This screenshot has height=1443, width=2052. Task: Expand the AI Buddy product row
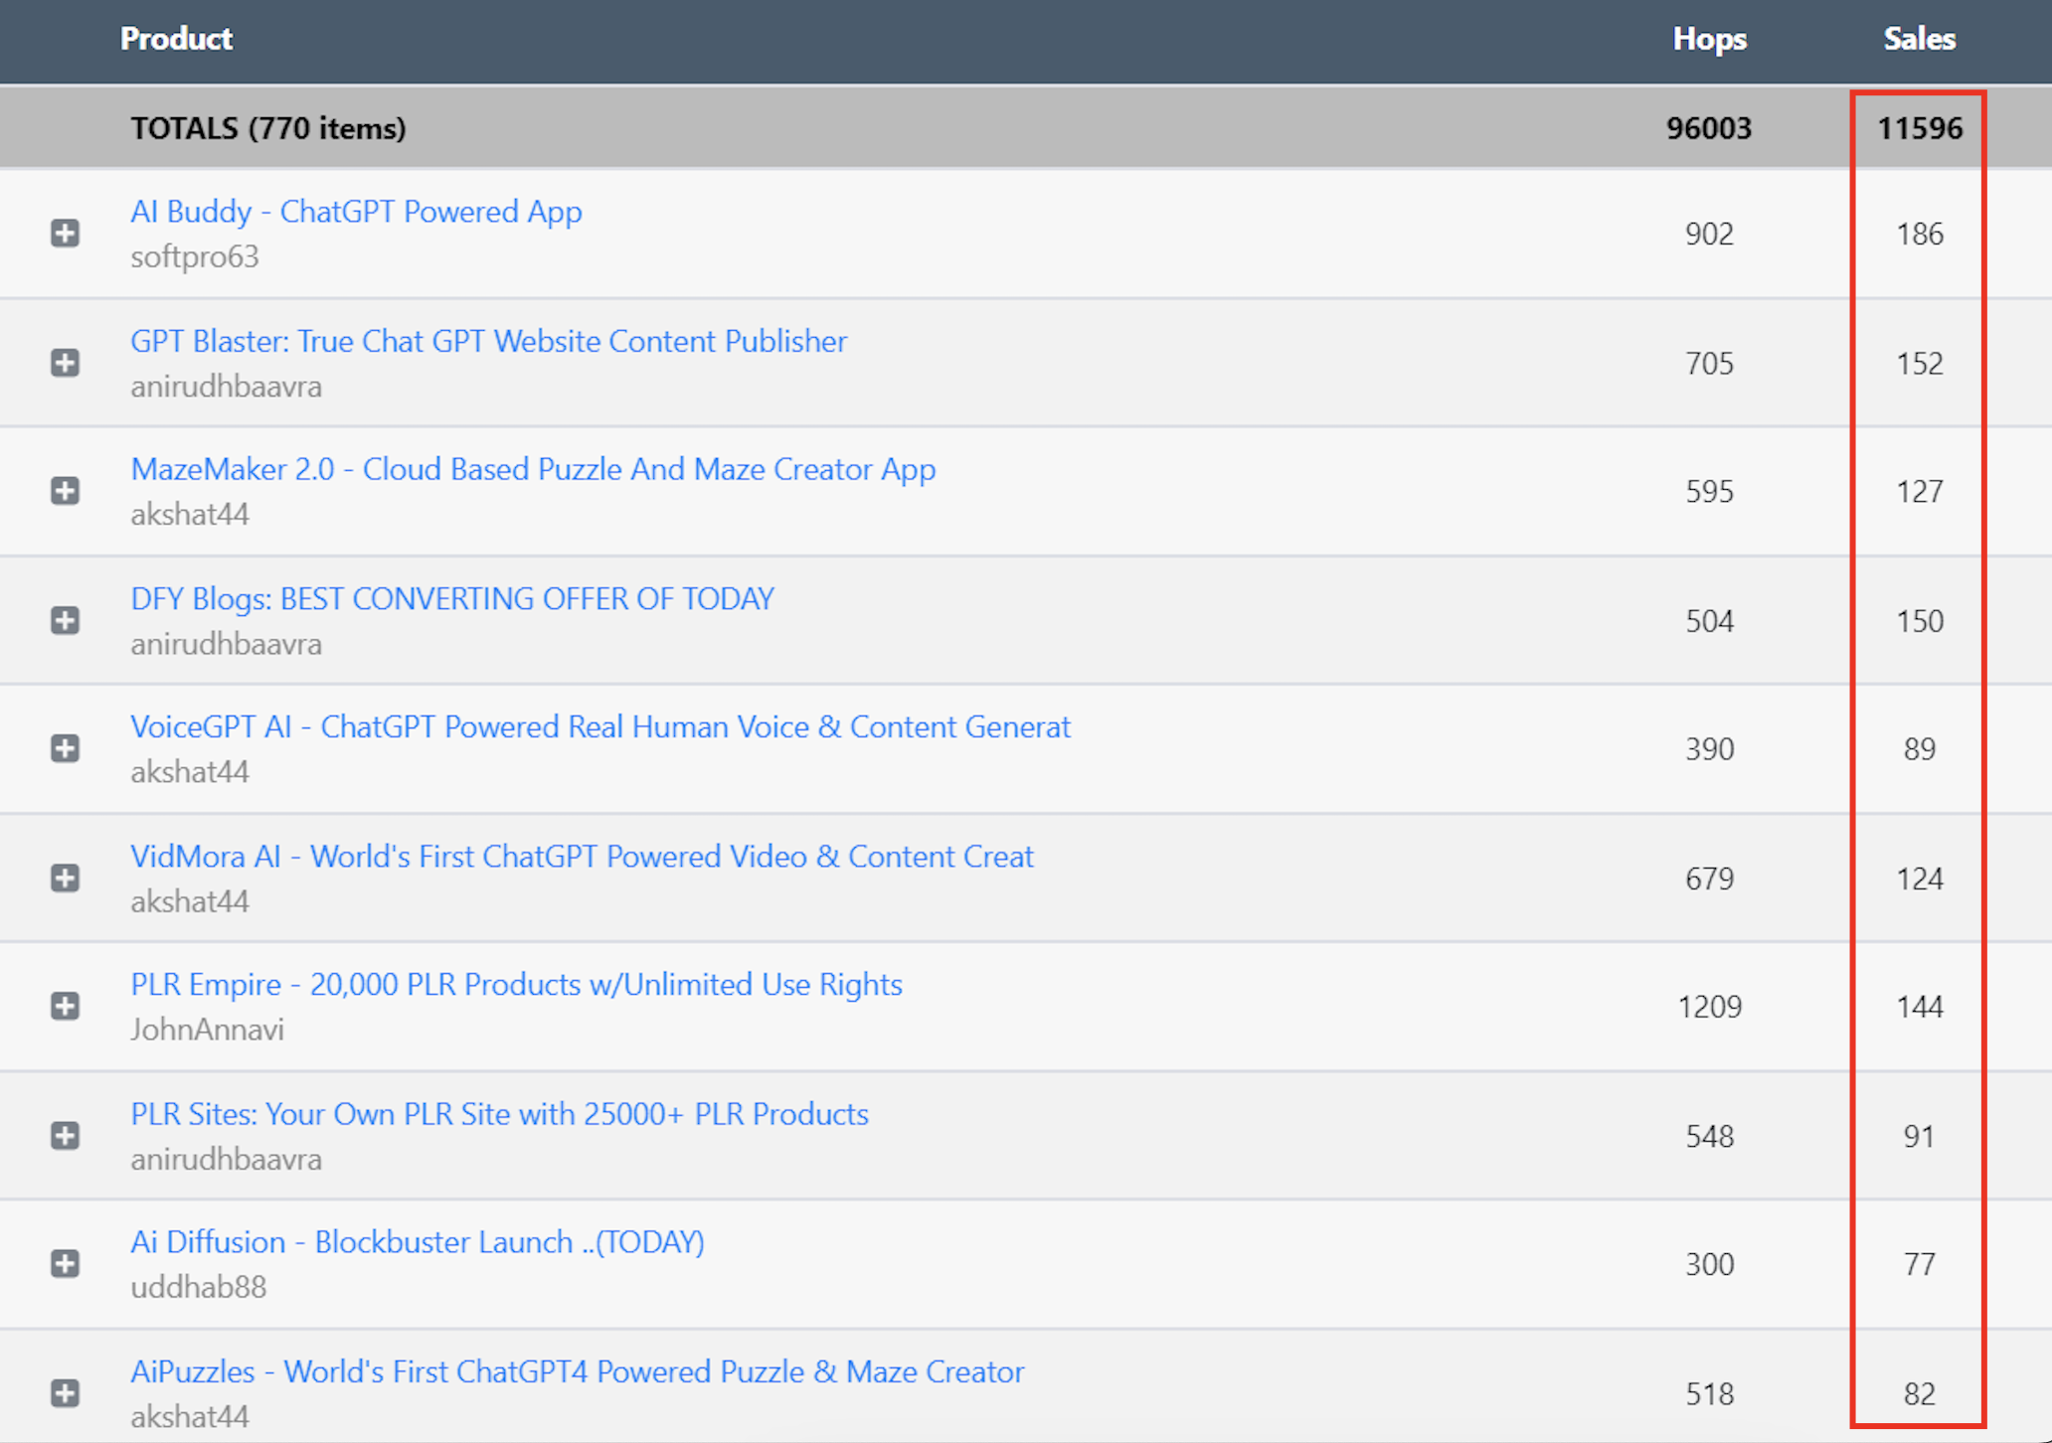tap(66, 234)
